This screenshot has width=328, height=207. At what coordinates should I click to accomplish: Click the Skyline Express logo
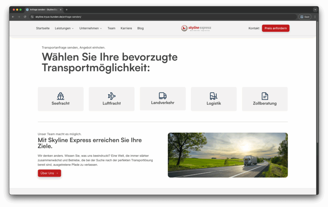[x=196, y=28]
